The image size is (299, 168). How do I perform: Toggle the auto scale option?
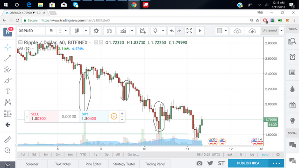265,154
